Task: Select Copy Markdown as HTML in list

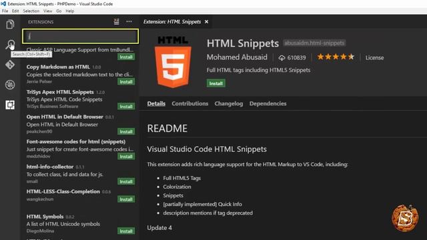Action: tap(81, 74)
